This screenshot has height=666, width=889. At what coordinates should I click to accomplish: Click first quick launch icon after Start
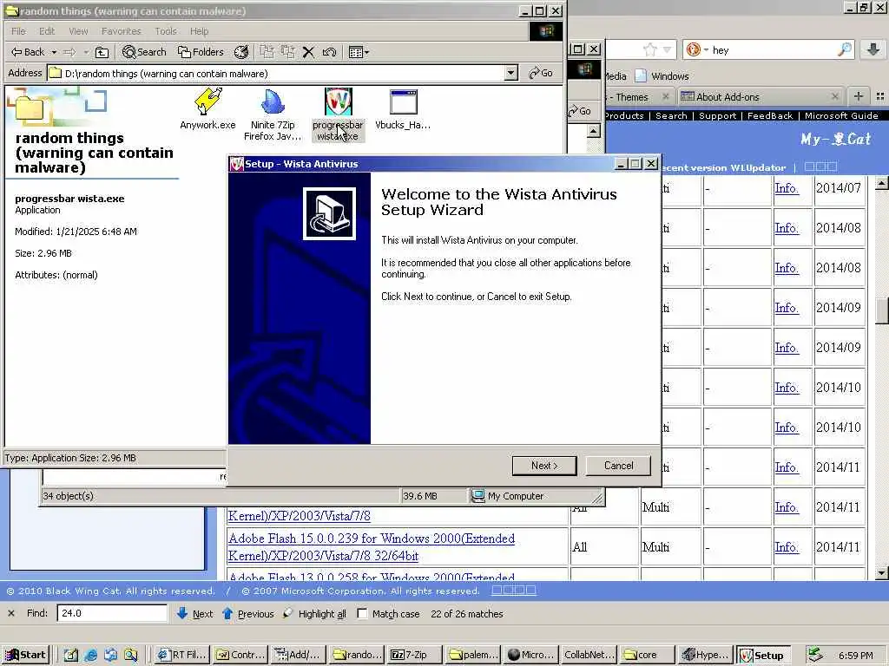coord(70,656)
